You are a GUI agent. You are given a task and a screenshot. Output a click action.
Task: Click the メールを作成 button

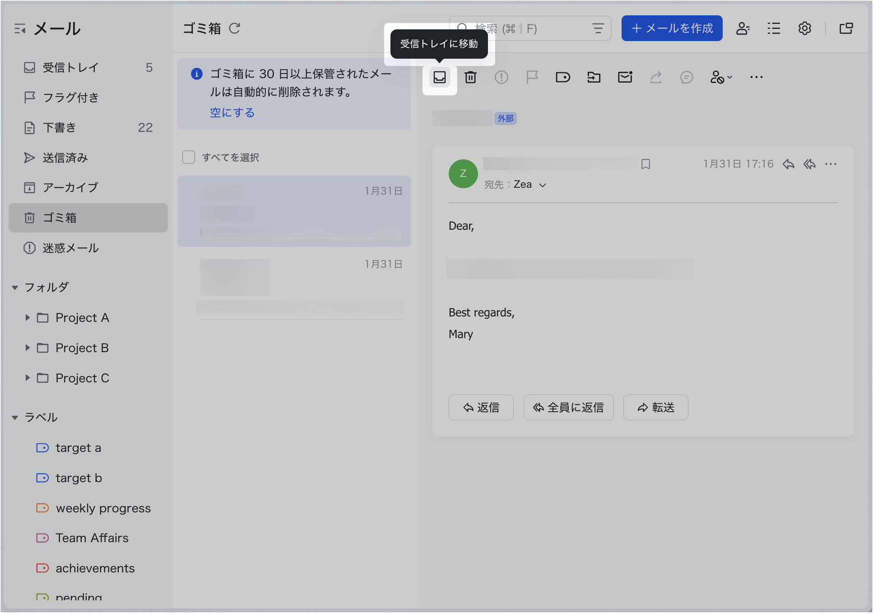[672, 28]
